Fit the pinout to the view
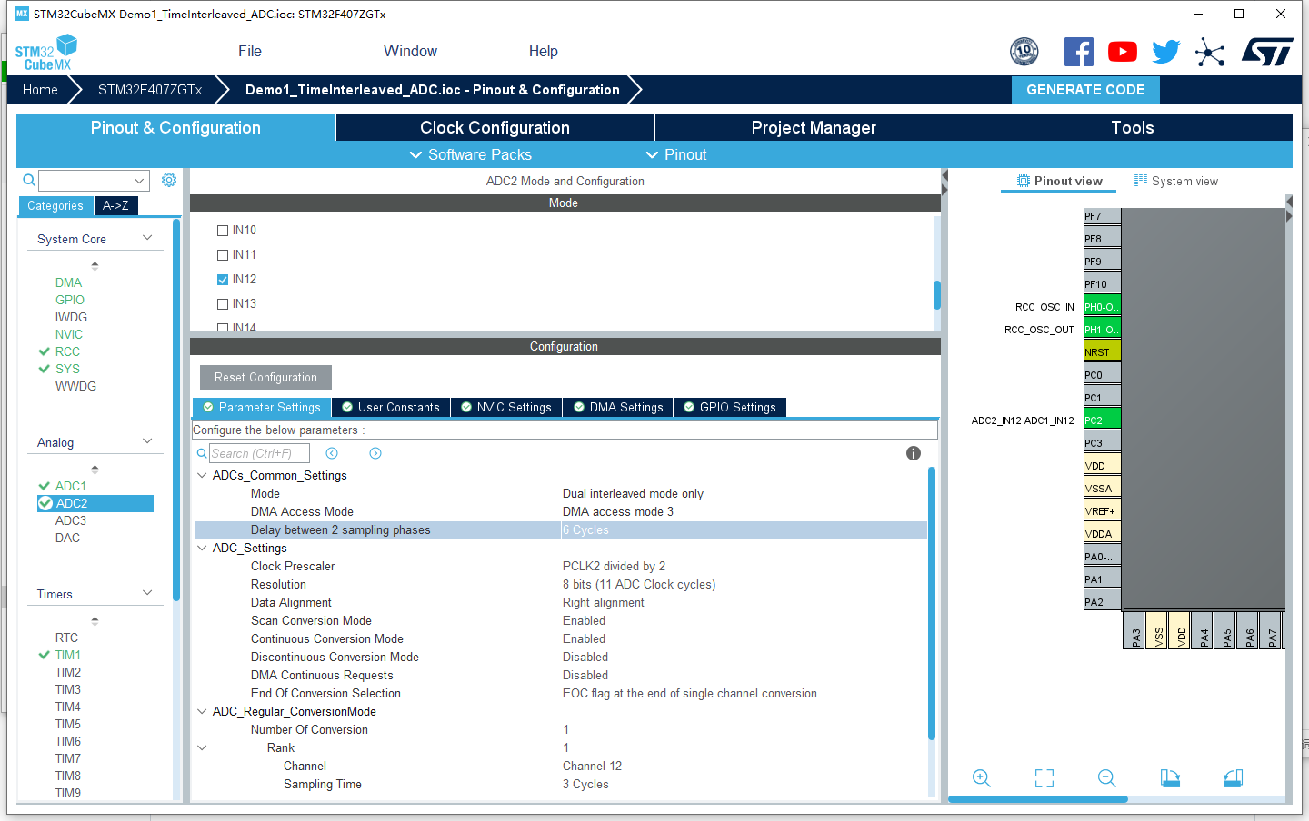 [1044, 778]
